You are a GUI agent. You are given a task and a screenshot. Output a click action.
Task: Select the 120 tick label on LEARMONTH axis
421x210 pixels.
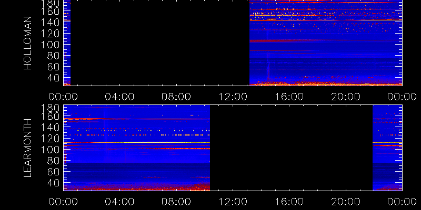pyautogui.click(x=51, y=139)
